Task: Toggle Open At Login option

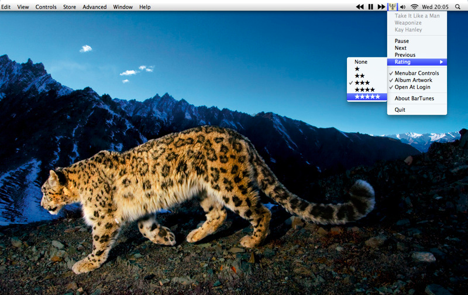Action: (417, 87)
